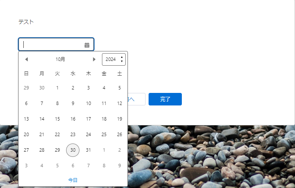Go to previous month with left arrow
Image resolution: width=295 pixels, height=188 pixels.
point(26,59)
